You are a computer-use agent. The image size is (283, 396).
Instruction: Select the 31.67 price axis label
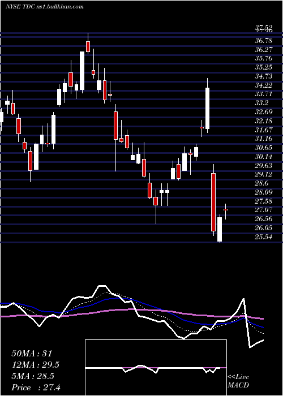264,130
